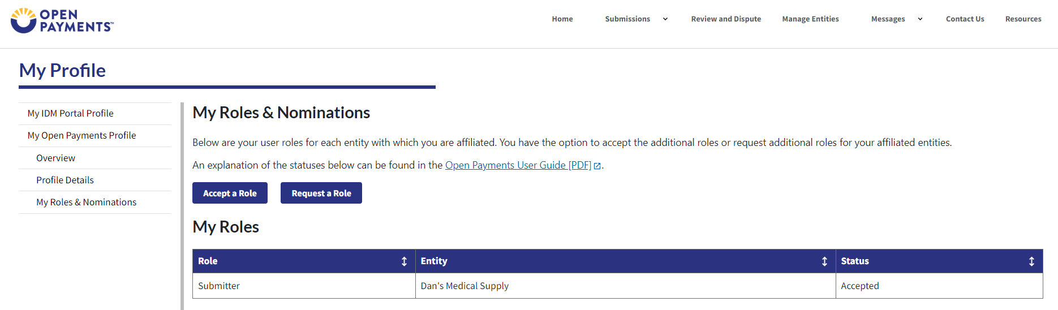Select My IDM Portal Profile in sidebar
This screenshot has width=1058, height=310.
coord(71,114)
